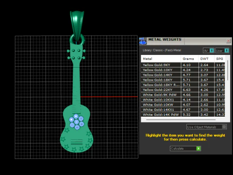This screenshot has width=233, height=175.
Task: Select the pendant bail at top
Action: [x=77, y=26]
